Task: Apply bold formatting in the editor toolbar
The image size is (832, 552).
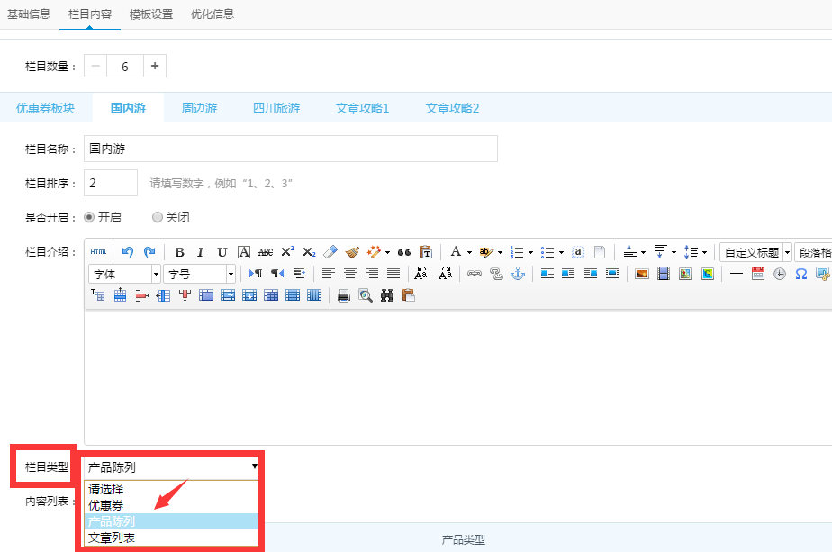Action: pyautogui.click(x=179, y=252)
